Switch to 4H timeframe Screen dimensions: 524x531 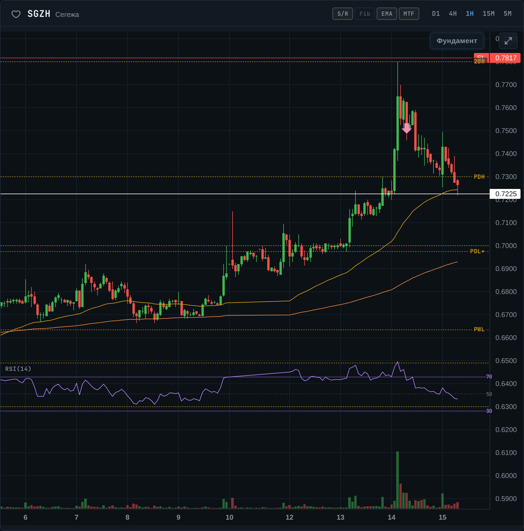pos(453,14)
